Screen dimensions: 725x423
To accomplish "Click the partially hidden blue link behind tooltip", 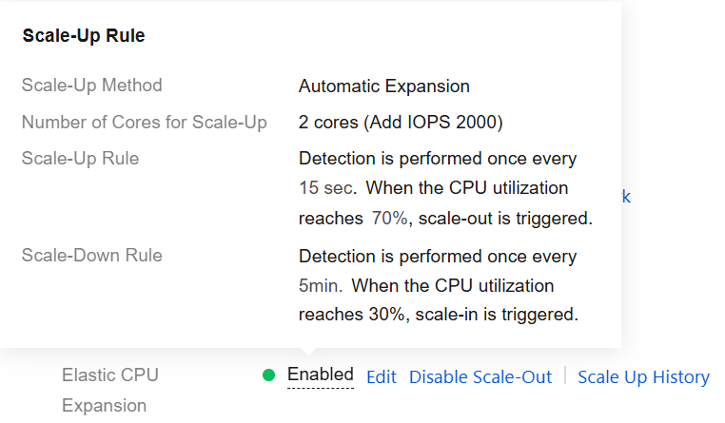I will pos(626,197).
